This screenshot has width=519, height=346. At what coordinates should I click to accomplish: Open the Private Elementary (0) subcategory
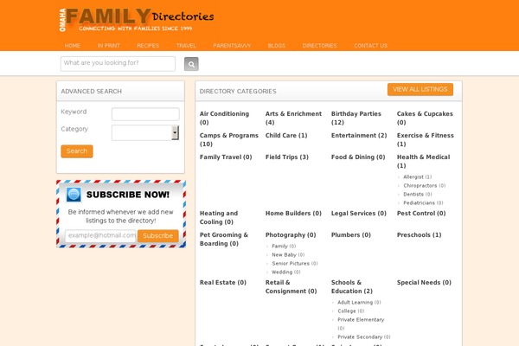click(361, 324)
